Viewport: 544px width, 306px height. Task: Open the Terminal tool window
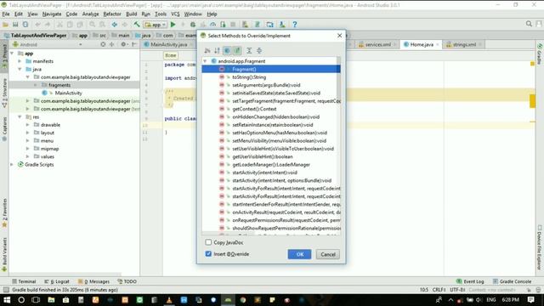(24, 281)
